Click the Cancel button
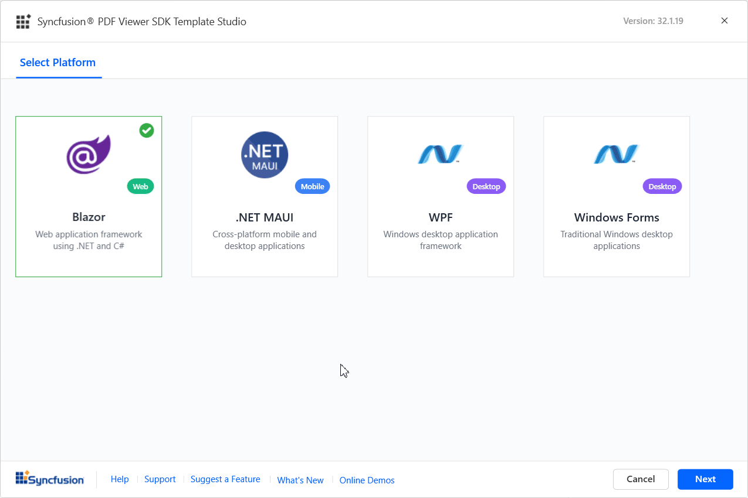The image size is (748, 498). pos(641,479)
